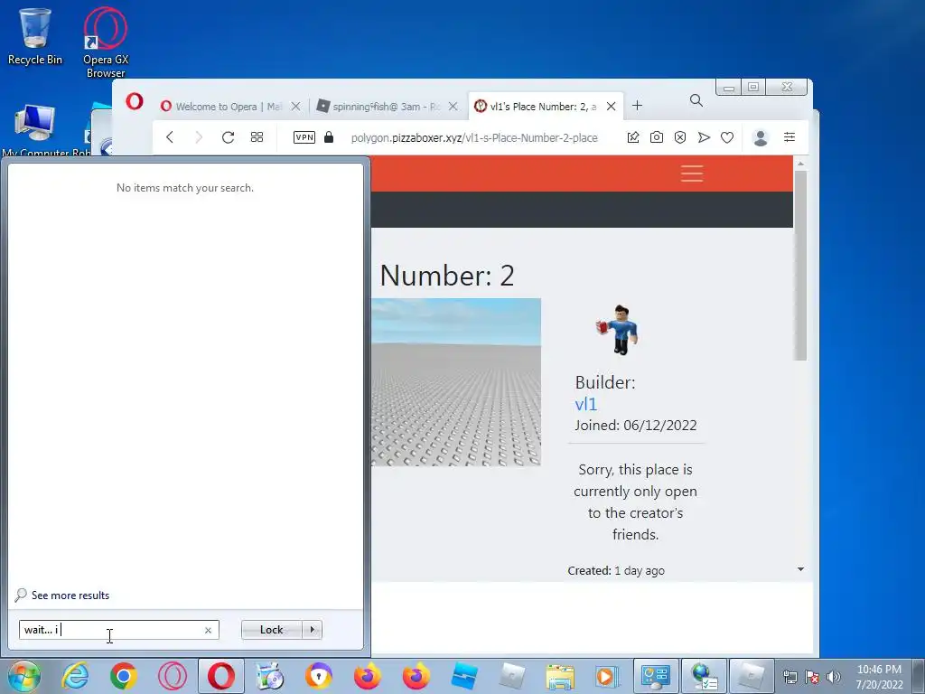
Task: Open the purple keyhole browser taskbar icon
Action: (319, 676)
